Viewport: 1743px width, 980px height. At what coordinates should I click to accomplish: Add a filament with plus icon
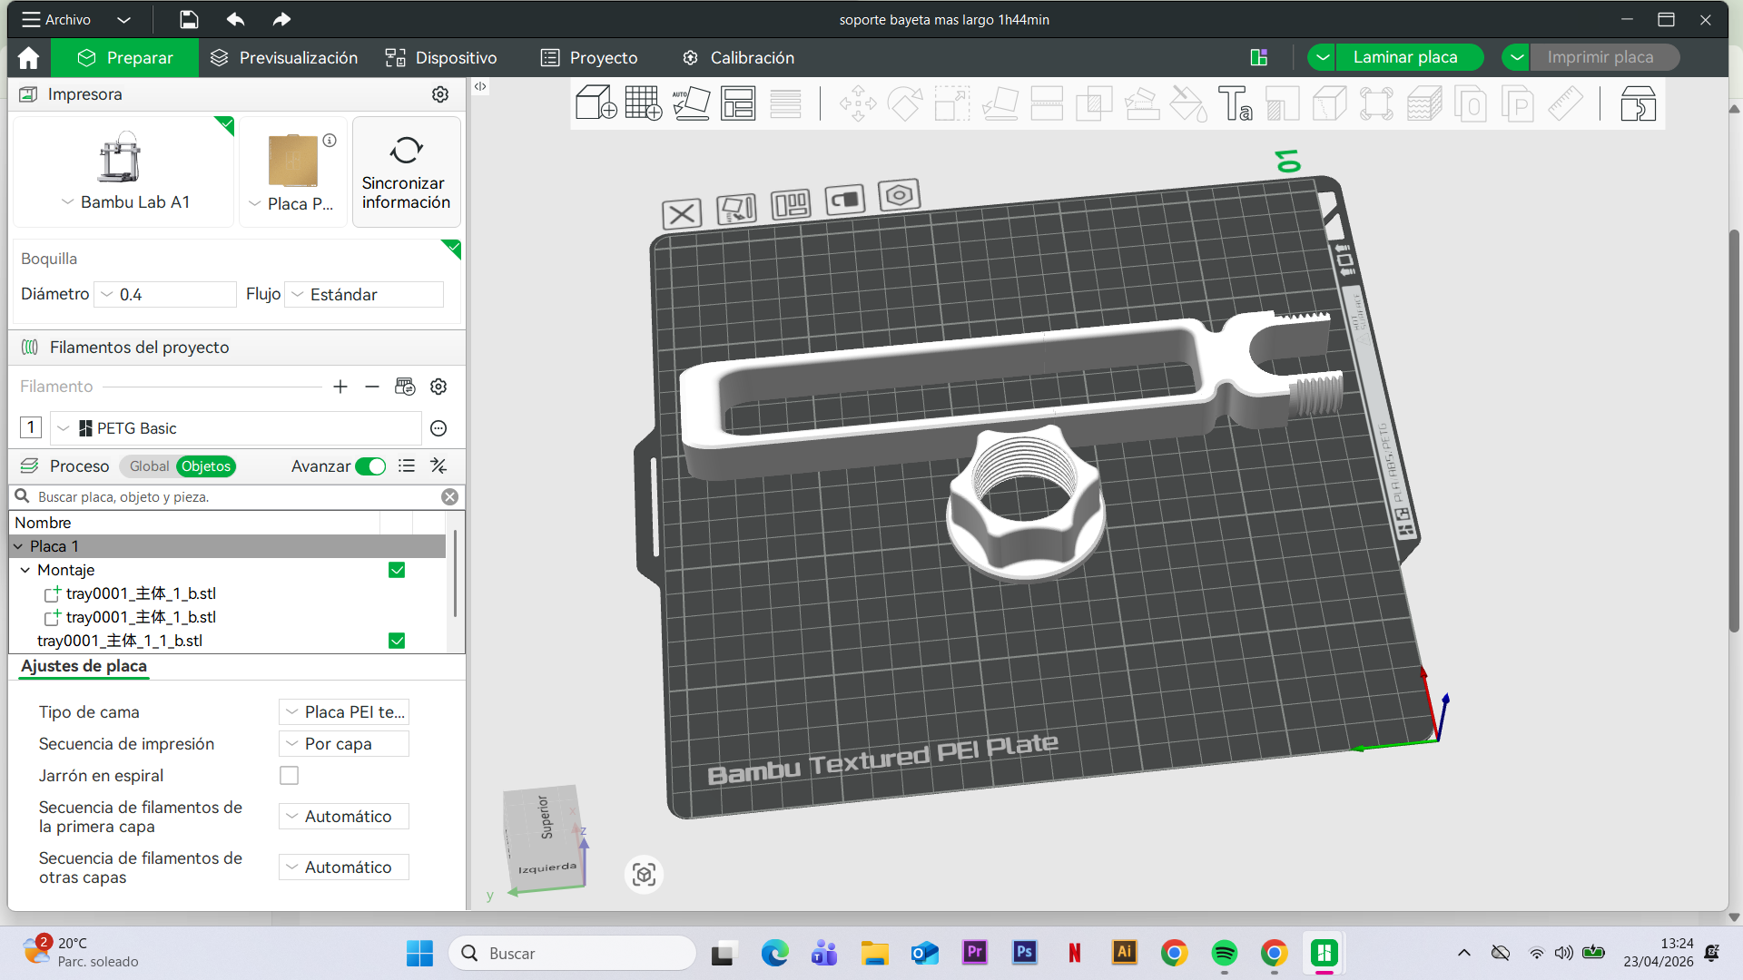[x=340, y=387]
